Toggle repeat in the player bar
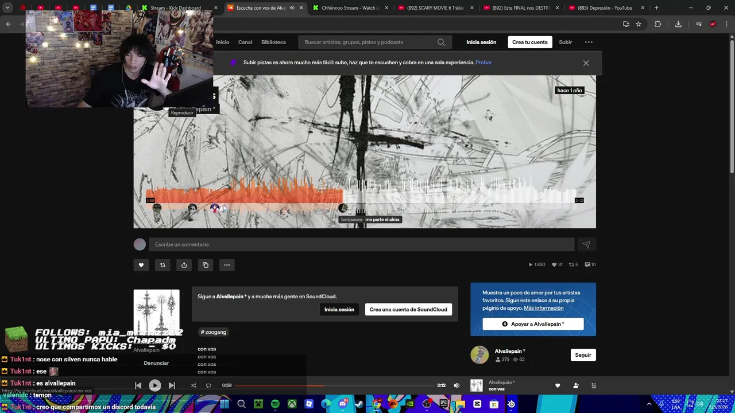The image size is (735, 413). coord(208,385)
